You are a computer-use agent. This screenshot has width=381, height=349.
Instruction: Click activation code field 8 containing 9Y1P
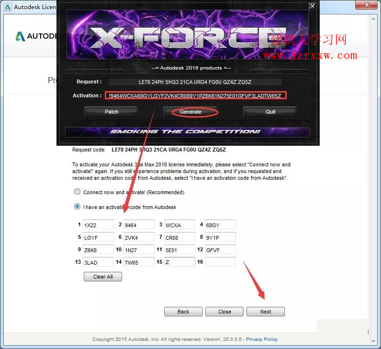(x=220, y=237)
